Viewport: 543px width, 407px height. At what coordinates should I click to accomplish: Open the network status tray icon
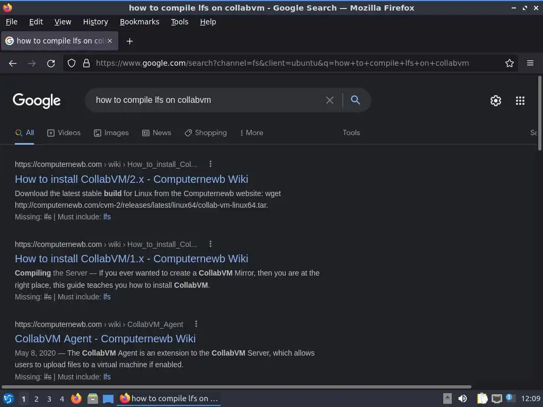pos(496,399)
